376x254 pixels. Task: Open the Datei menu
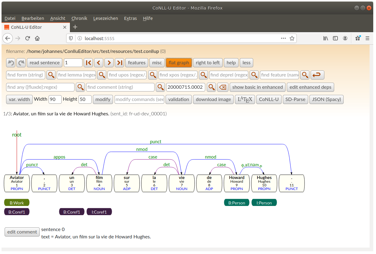[10, 18]
